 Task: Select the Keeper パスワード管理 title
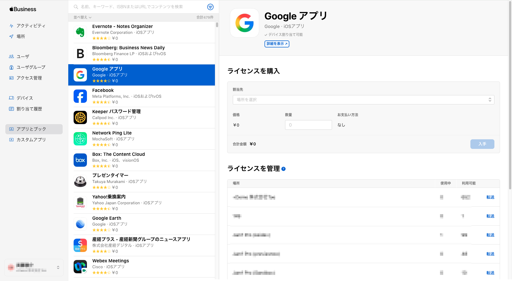tap(117, 112)
